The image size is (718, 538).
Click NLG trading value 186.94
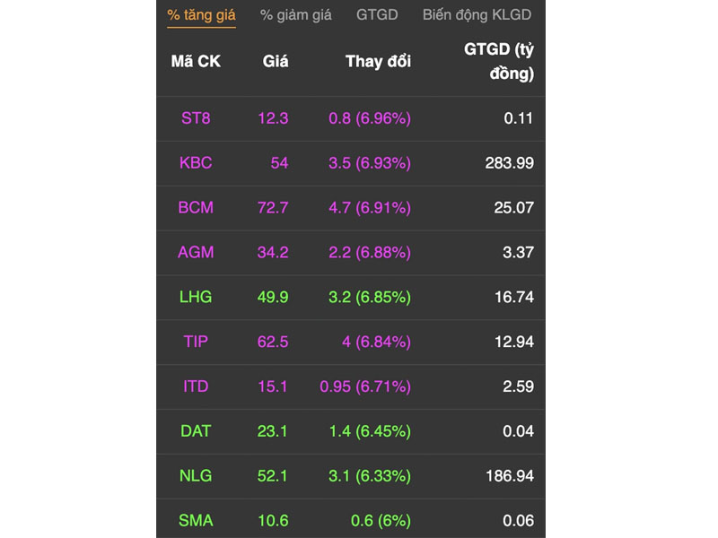(510, 476)
